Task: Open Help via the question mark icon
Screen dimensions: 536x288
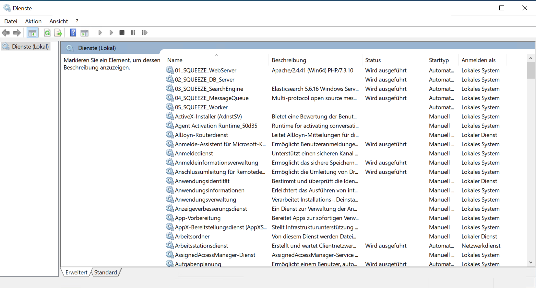Action: pos(73,33)
